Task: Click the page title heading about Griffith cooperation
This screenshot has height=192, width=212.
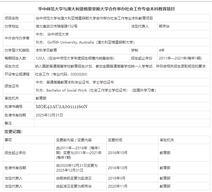Action: tap(106, 9)
